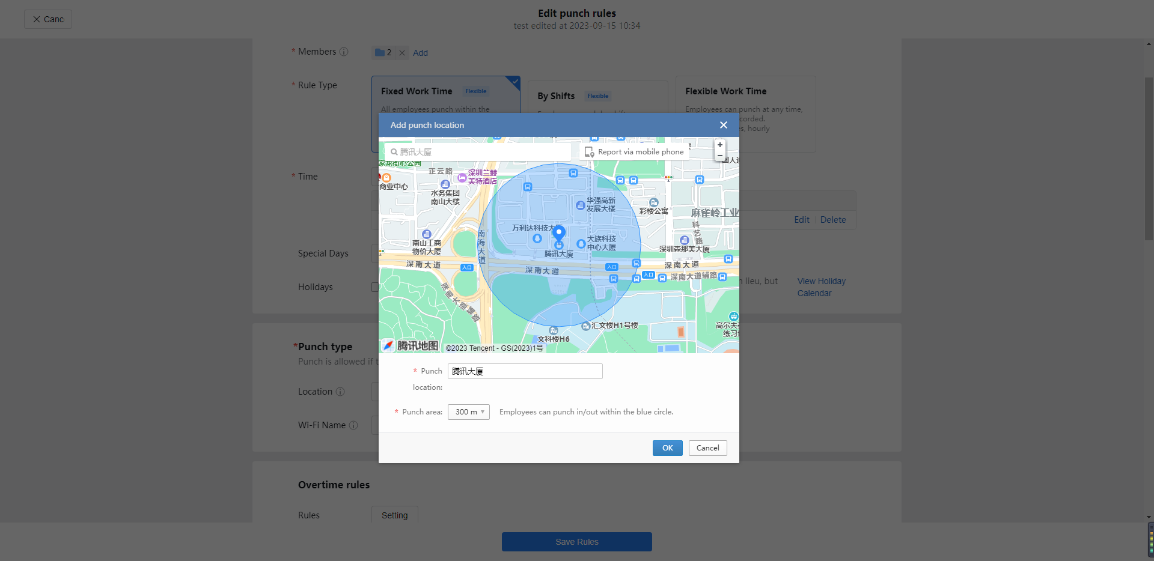The width and height of the screenshot is (1154, 561).
Task: Click the 水务集团南山大楼 building icon
Action: (x=445, y=184)
